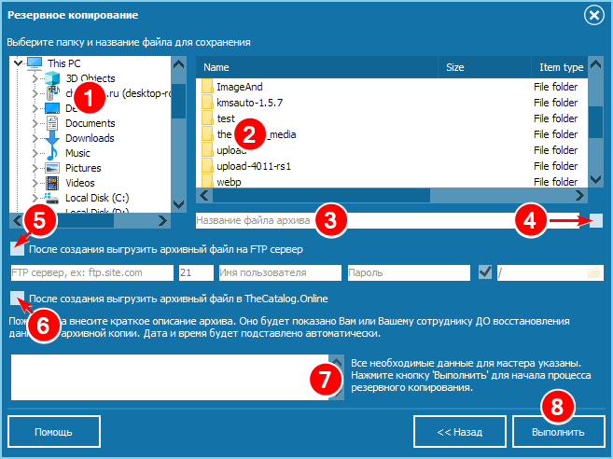Select the Documents tree label
The height and width of the screenshot is (459, 613).
click(x=91, y=123)
